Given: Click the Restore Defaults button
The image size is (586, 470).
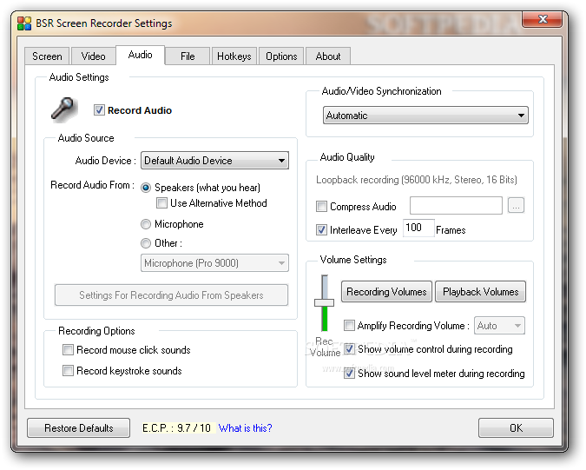Looking at the screenshot, I should pyautogui.click(x=78, y=427).
